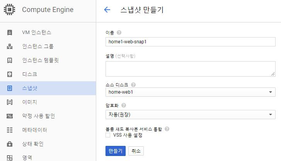Enable the VSS 사용 설정 checkbox

tap(108, 135)
